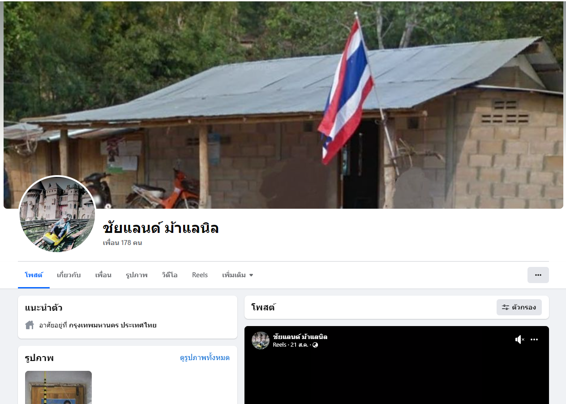Open the profile's three-dot more actions button

[x=538, y=275]
